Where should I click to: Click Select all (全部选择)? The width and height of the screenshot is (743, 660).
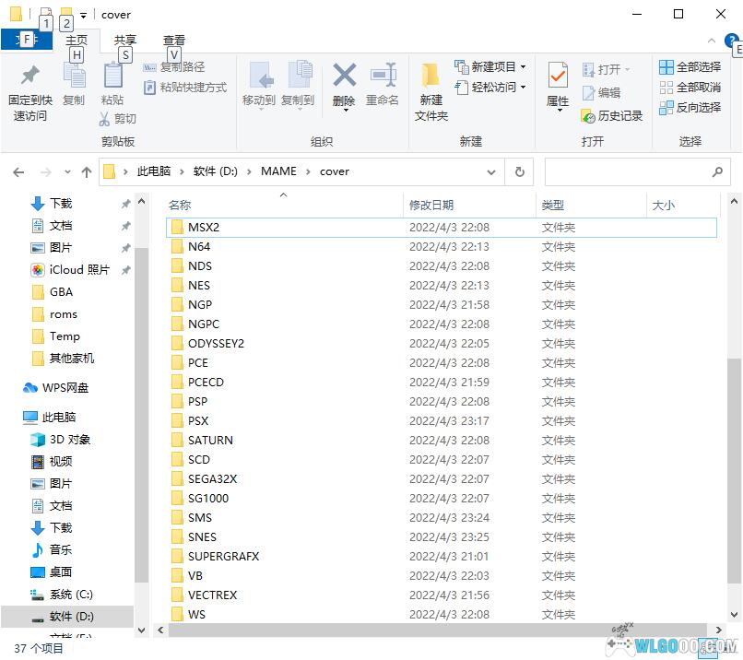point(690,67)
